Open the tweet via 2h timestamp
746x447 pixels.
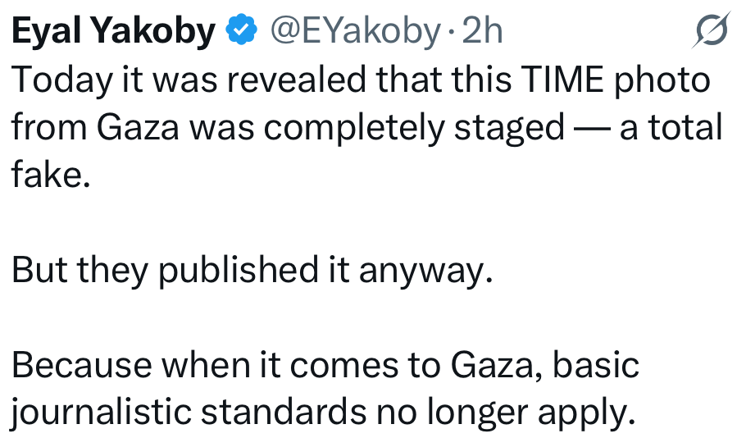[x=482, y=31]
